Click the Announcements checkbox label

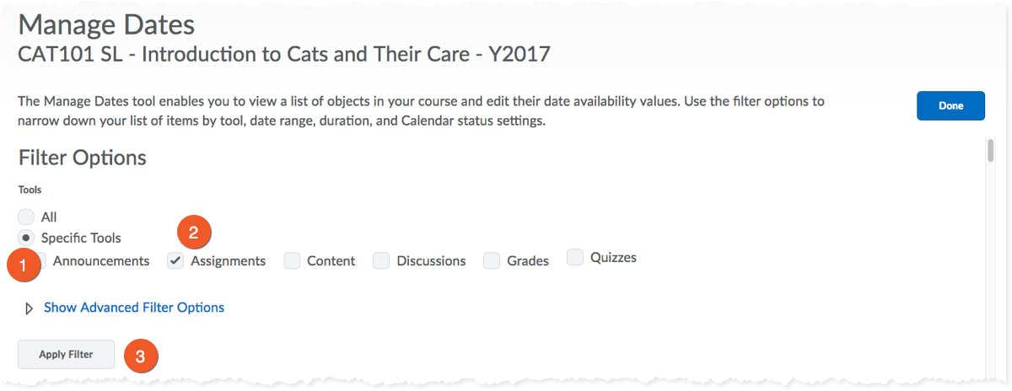pos(100,261)
